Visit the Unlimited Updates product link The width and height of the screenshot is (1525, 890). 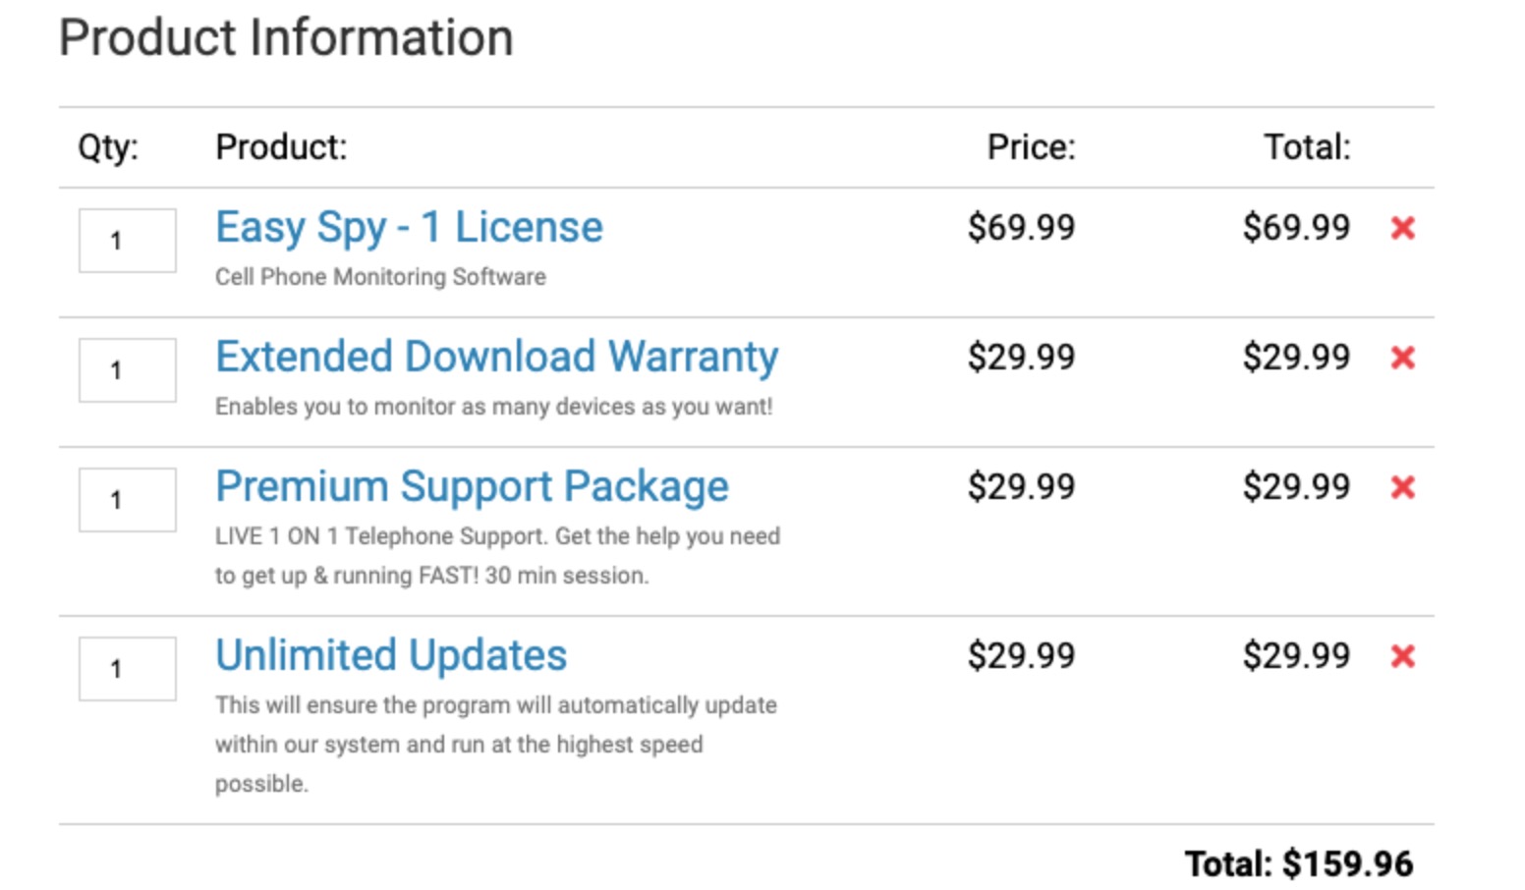coord(391,655)
